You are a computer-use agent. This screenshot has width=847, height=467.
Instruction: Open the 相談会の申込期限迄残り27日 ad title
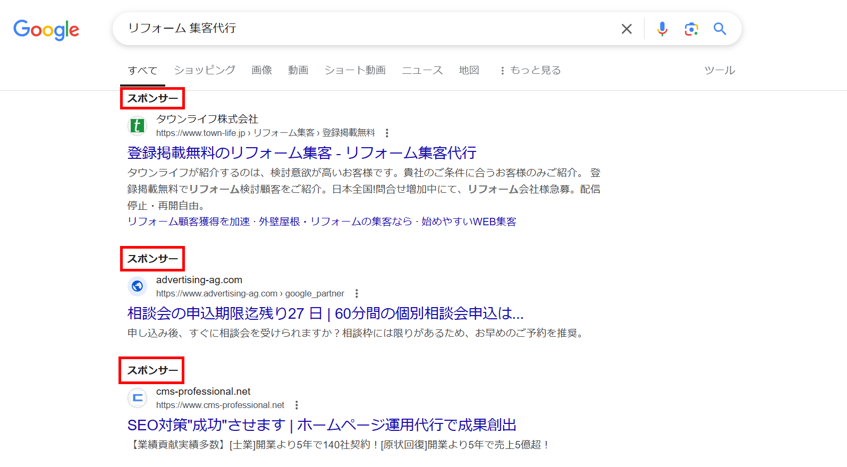pyautogui.click(x=326, y=313)
